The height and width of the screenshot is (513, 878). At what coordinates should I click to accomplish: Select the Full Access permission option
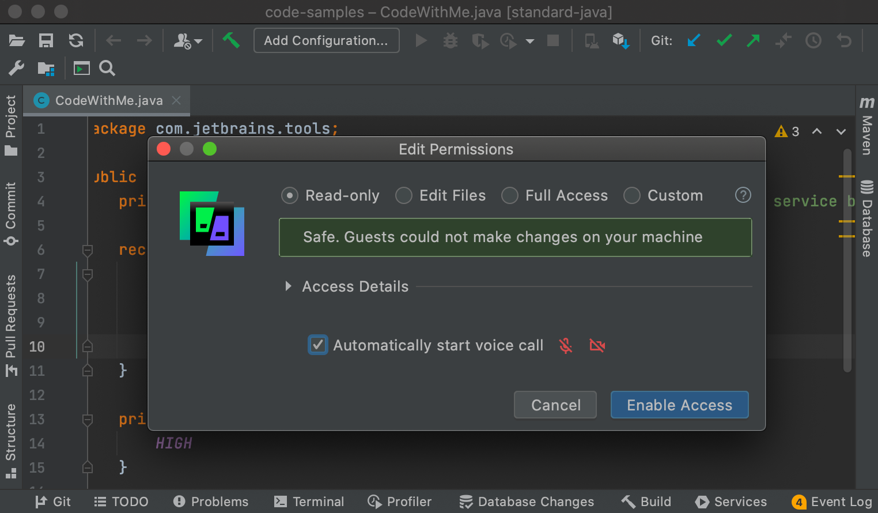point(510,196)
